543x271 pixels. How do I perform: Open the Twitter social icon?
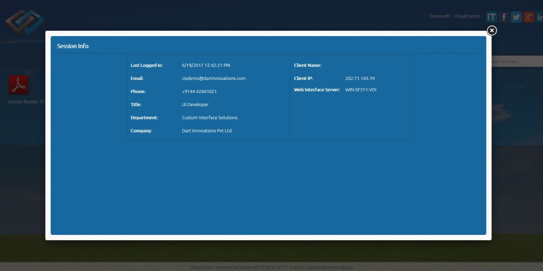(516, 17)
